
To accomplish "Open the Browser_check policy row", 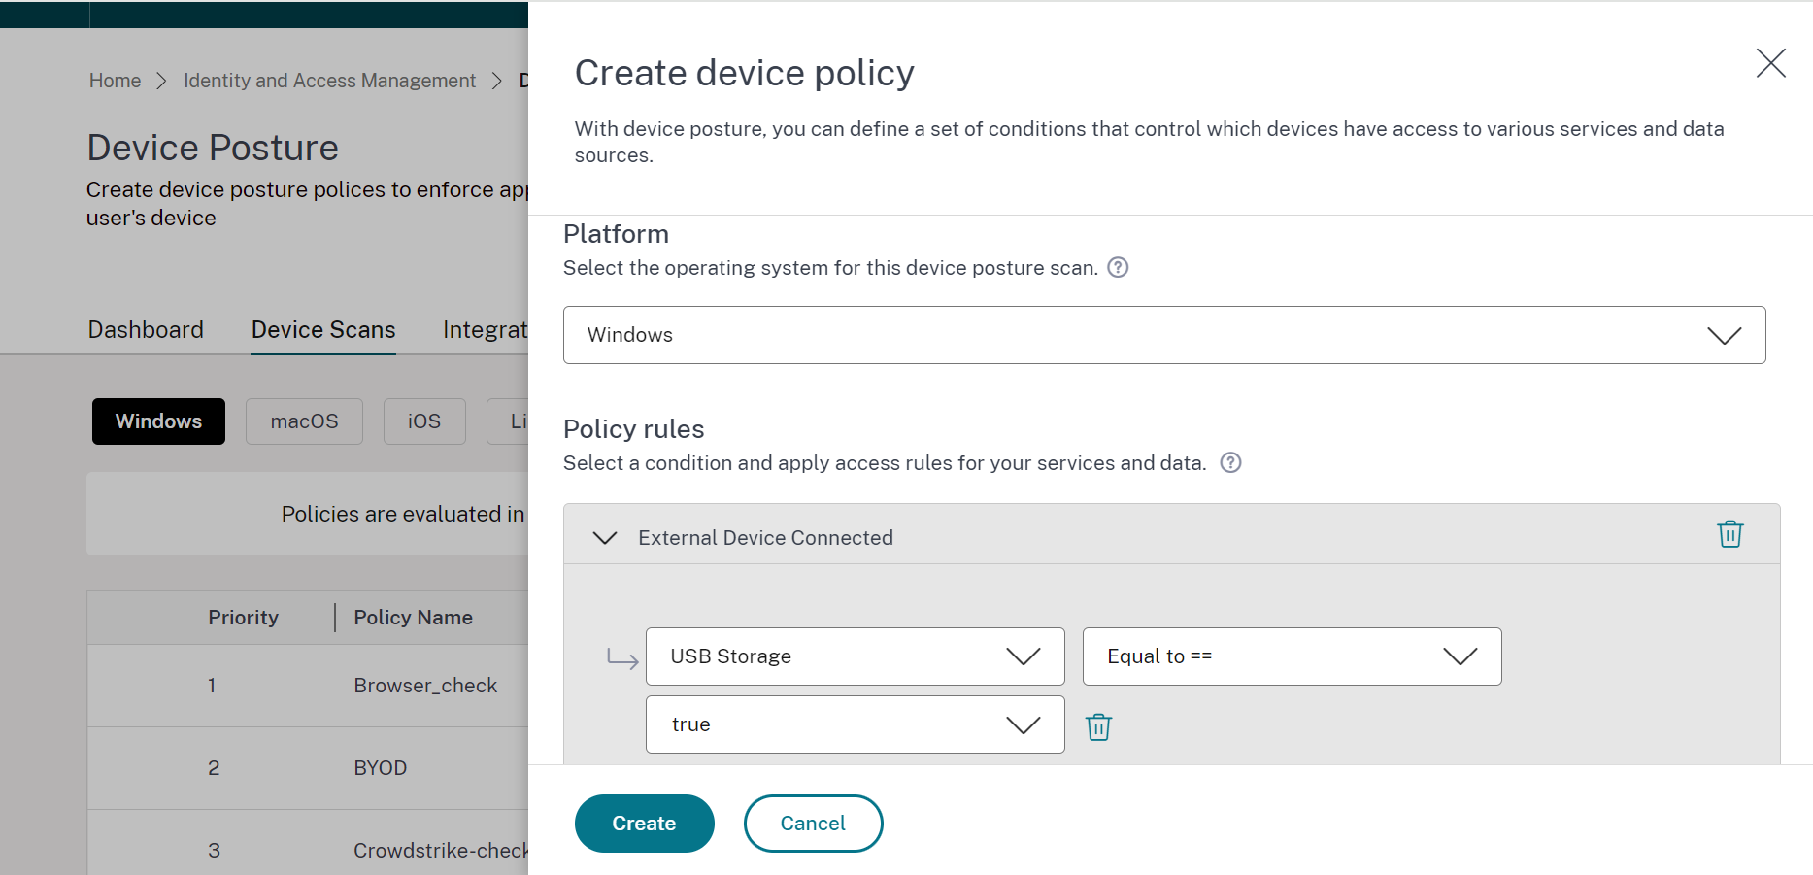I will tap(425, 686).
